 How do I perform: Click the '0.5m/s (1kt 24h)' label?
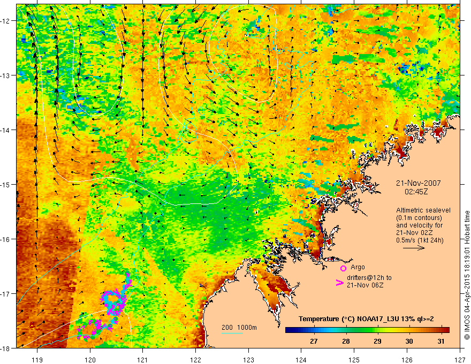(x=420, y=240)
